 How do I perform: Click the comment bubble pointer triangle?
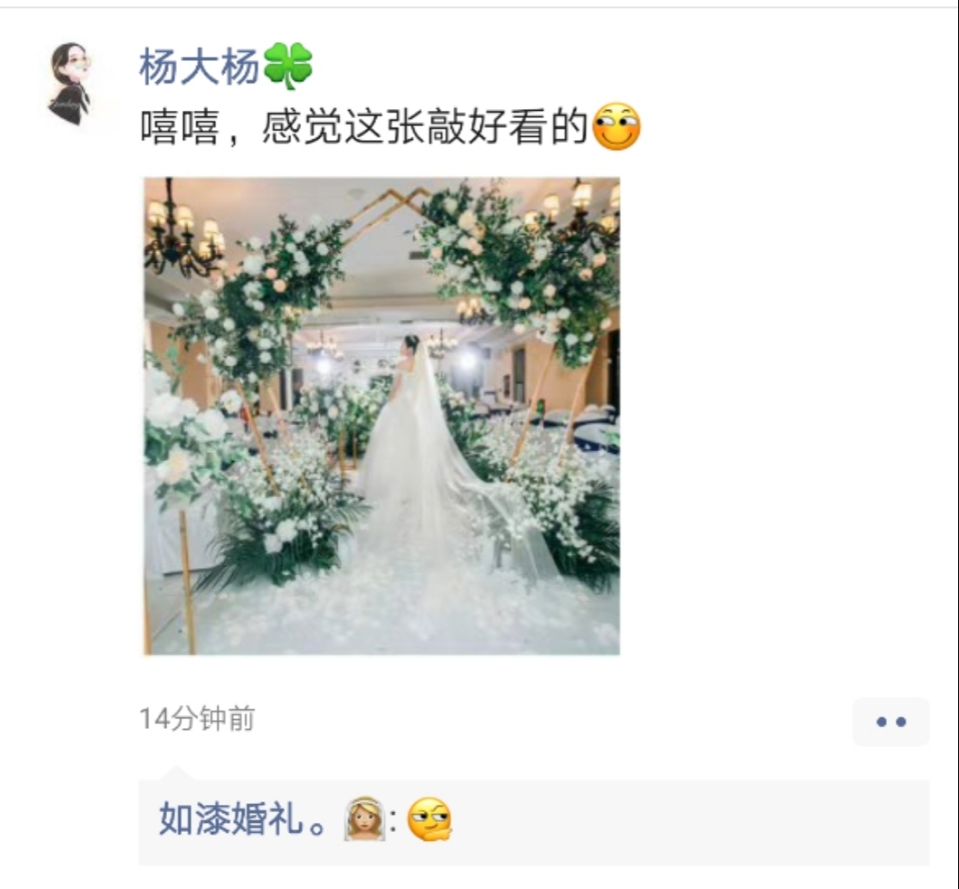tap(175, 772)
